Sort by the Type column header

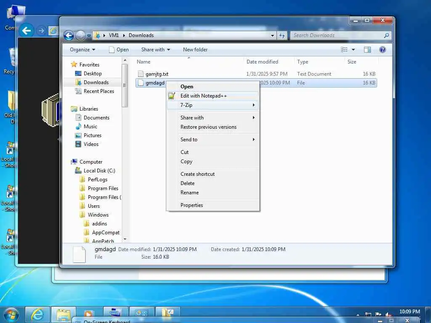click(302, 62)
